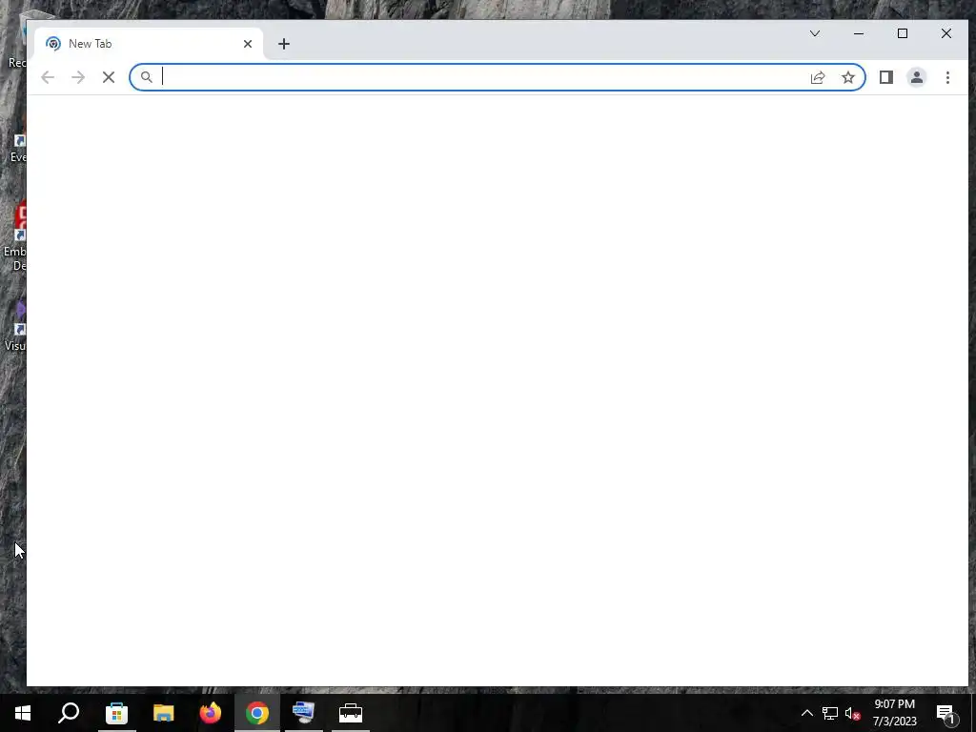Select the New Tab tab
Screen dimensions: 976x732
click(146, 44)
